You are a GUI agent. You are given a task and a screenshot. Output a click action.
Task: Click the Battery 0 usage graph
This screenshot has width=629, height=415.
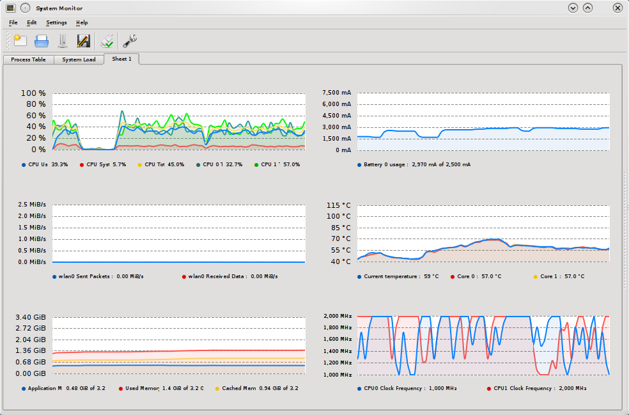483,121
